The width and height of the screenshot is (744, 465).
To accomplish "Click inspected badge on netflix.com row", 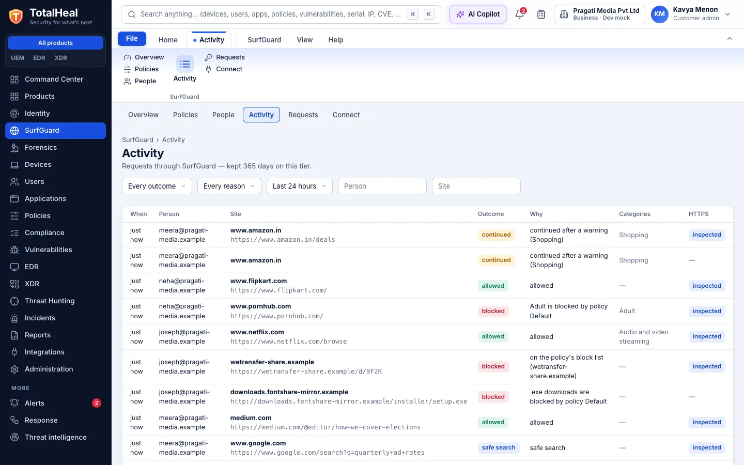I will click(707, 337).
